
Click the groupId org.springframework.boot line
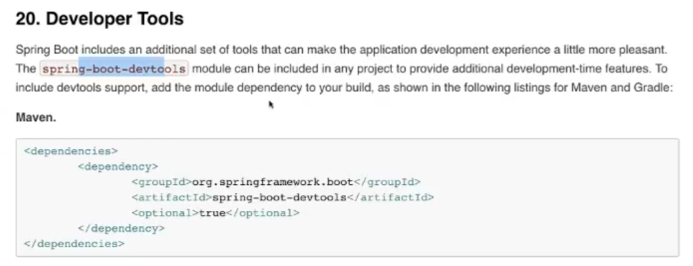click(x=276, y=182)
